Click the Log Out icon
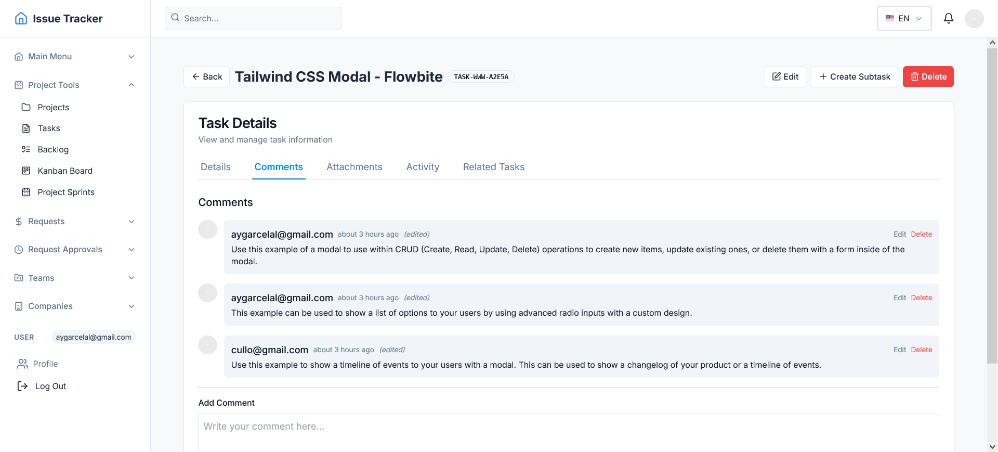The image size is (998, 452). pos(22,386)
